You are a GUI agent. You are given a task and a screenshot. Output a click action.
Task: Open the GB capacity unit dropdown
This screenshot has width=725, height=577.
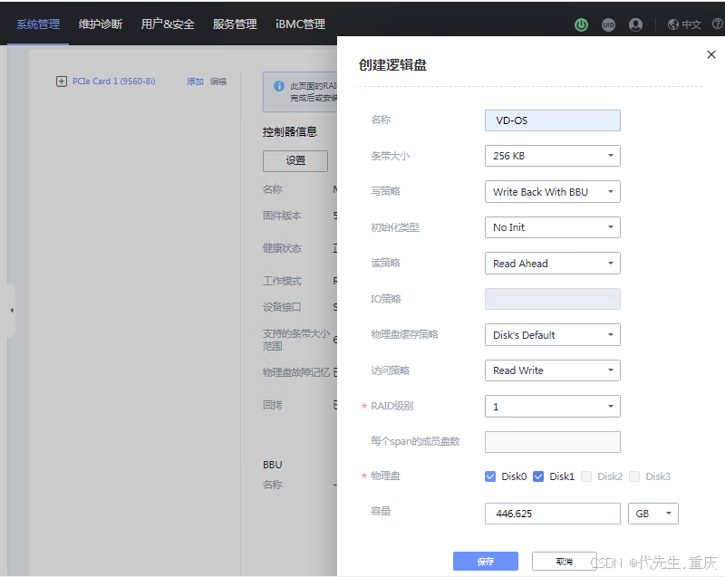(x=652, y=514)
